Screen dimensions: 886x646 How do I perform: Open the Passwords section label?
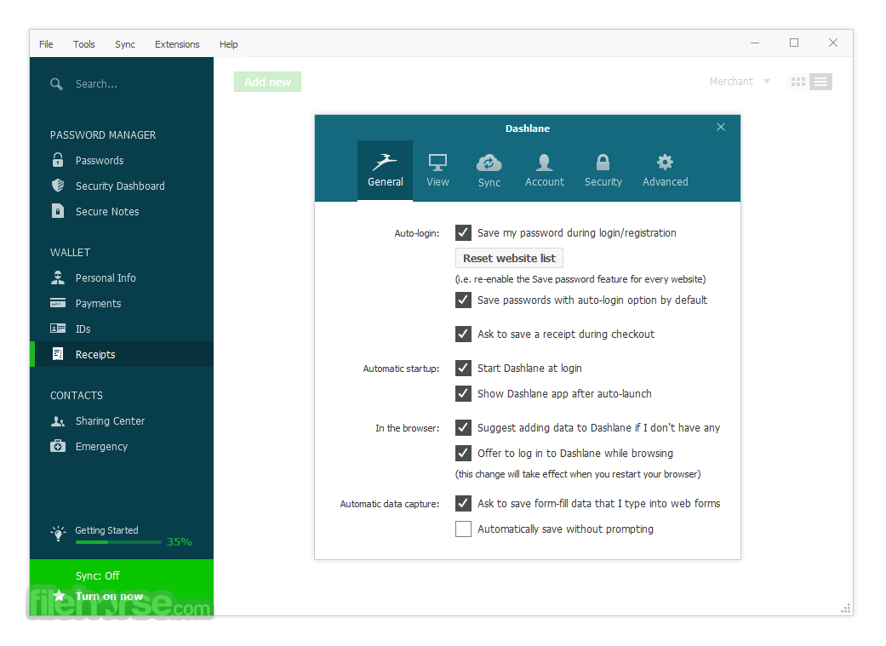(x=100, y=161)
